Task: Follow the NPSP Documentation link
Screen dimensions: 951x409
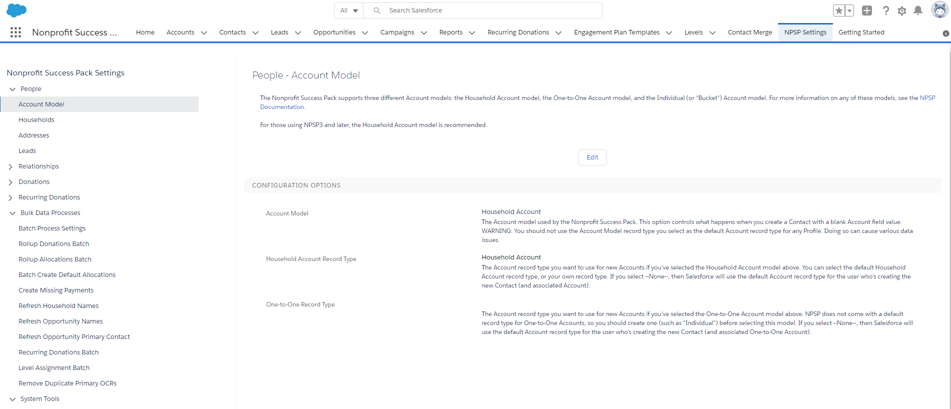Action: click(927, 98)
